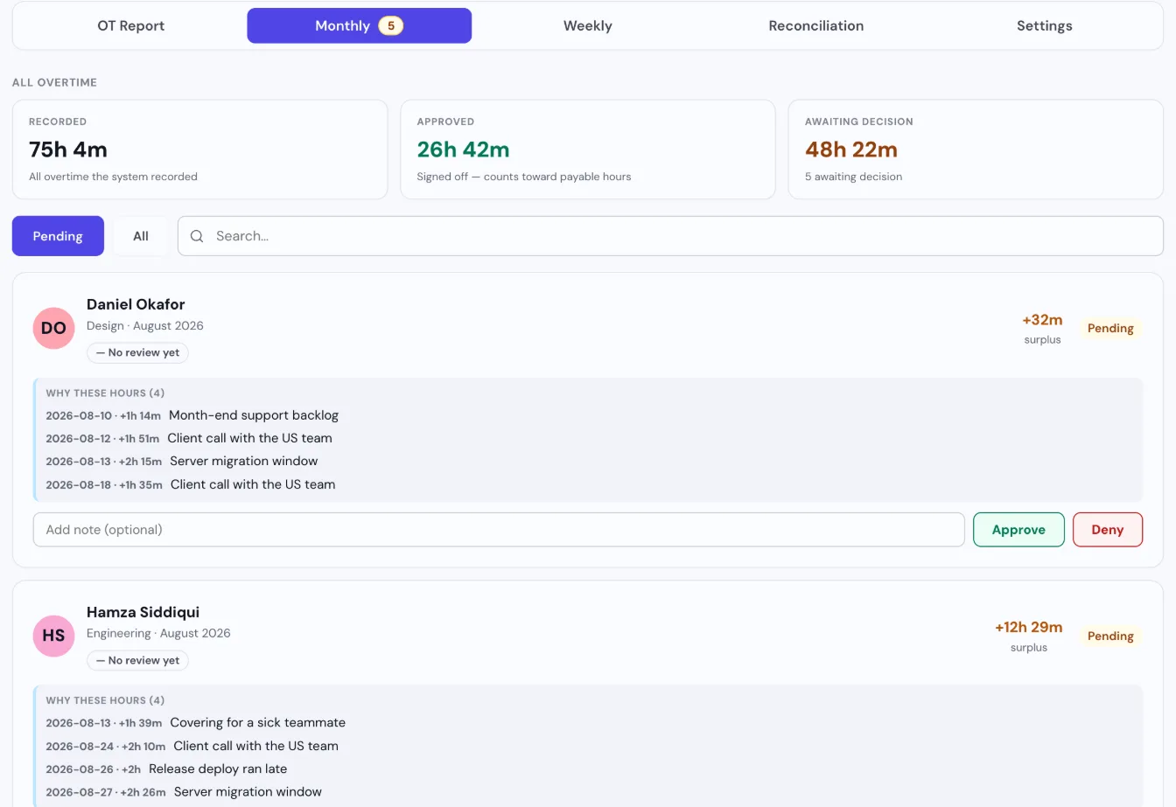Click the search magnifier icon
The width and height of the screenshot is (1176, 807).
point(197,236)
